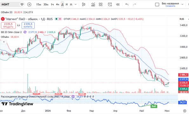Switch to the 4ч timeframe

(57, 4)
